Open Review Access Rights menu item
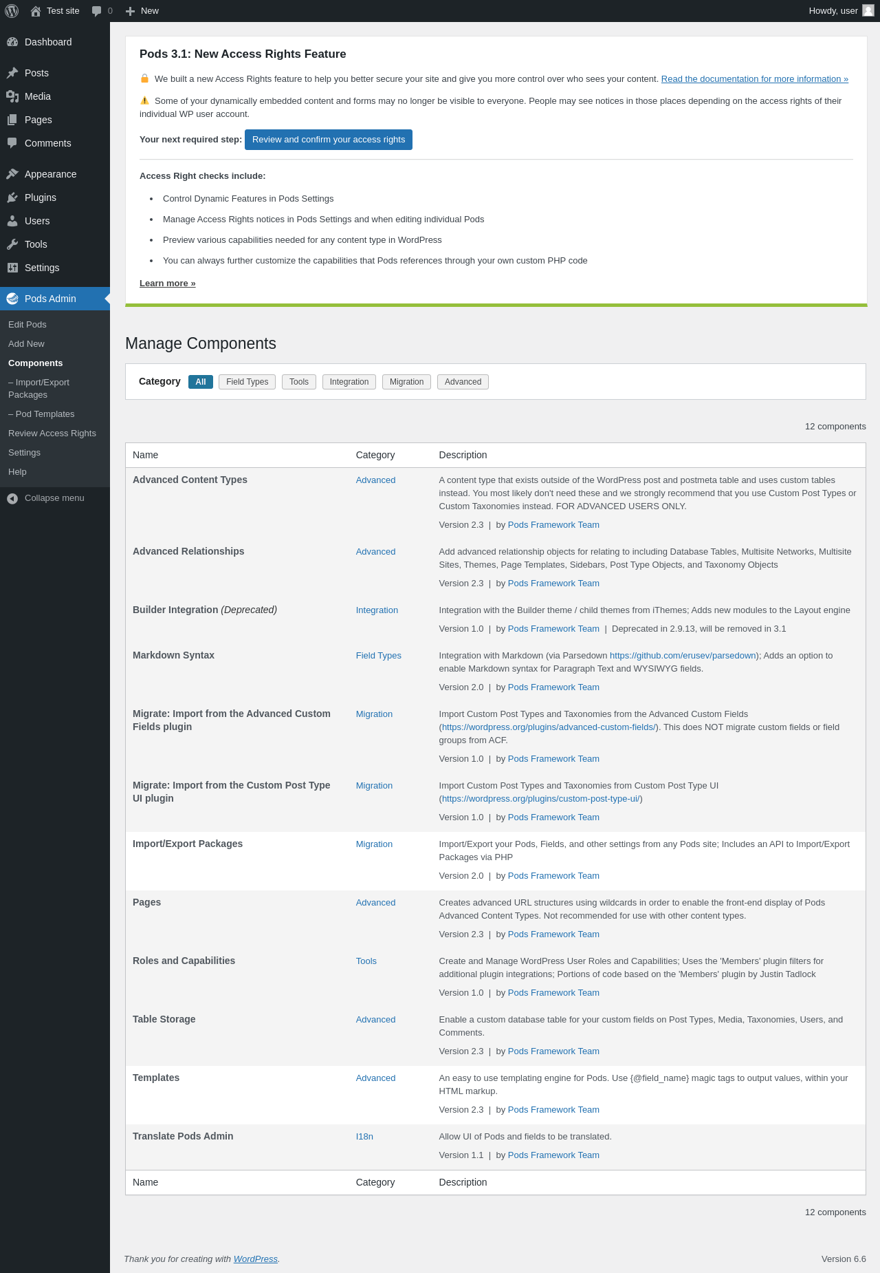This screenshot has height=1273, width=880. tap(52, 434)
